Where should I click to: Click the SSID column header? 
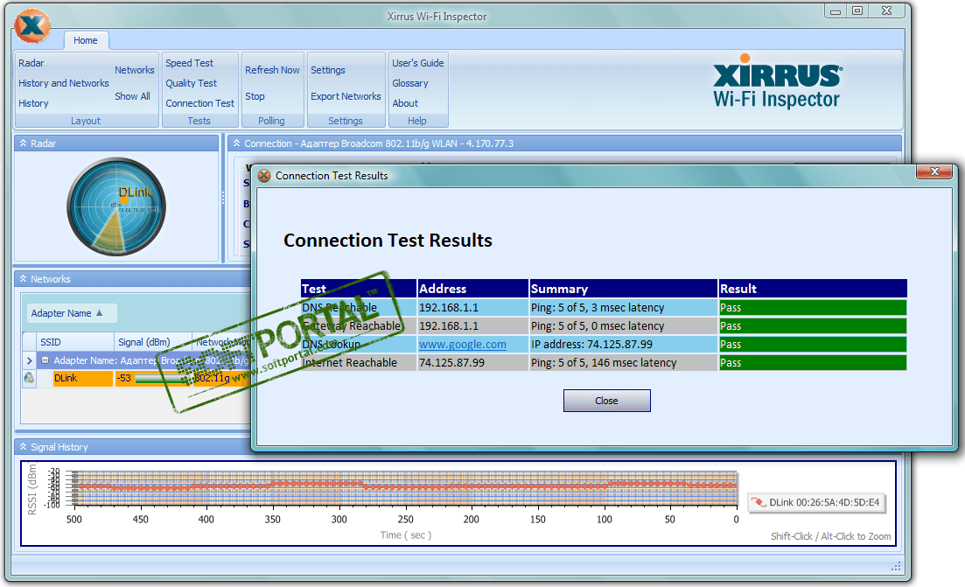(75, 342)
